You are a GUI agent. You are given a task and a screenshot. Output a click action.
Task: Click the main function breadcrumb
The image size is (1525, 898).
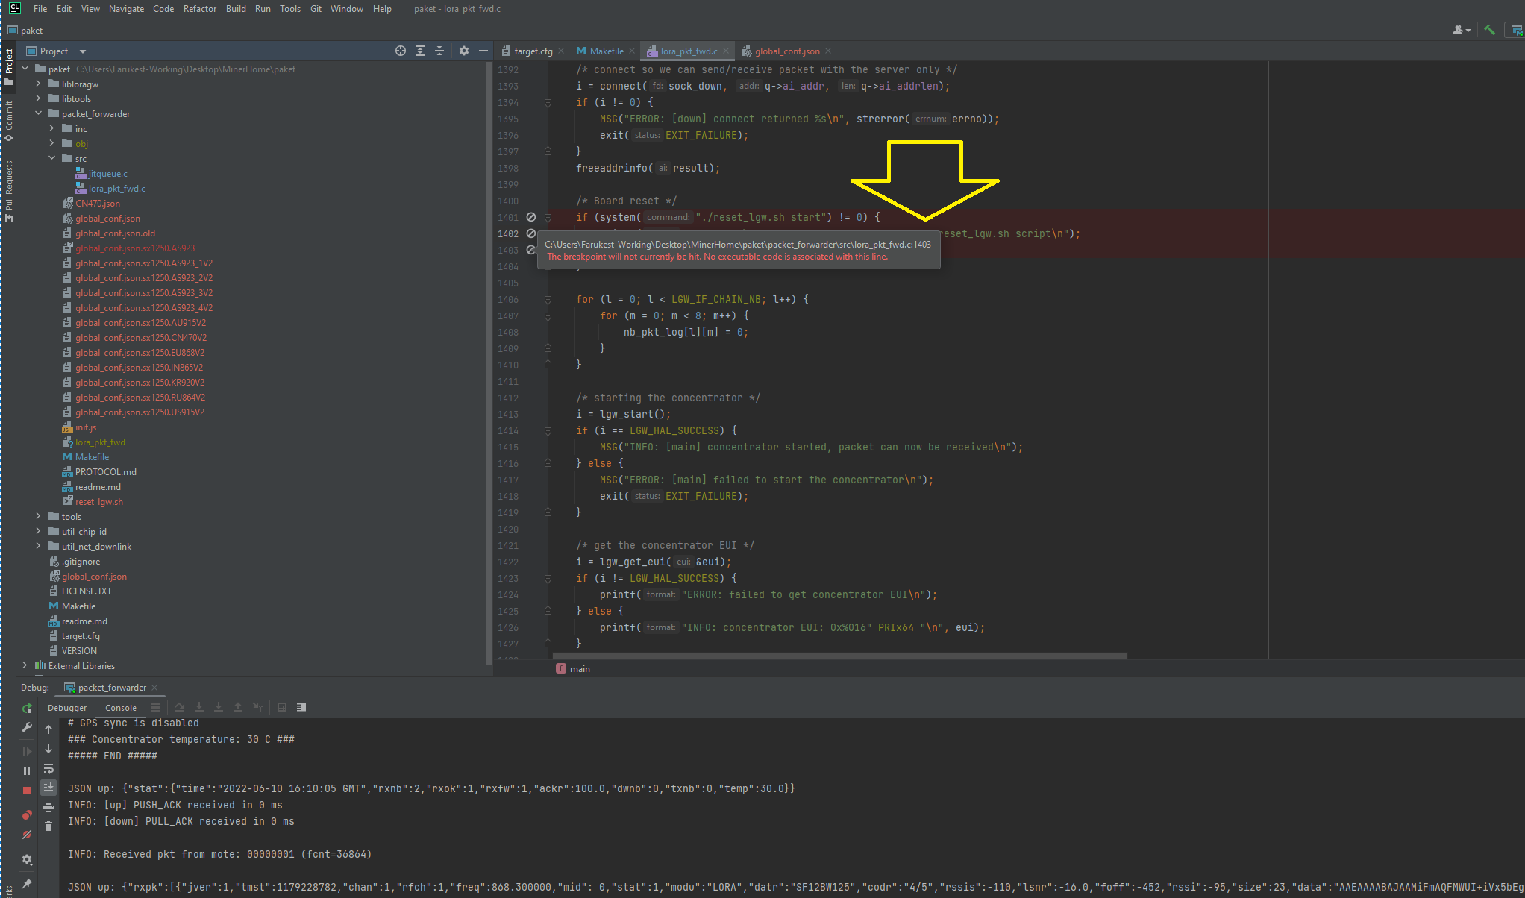click(x=579, y=669)
